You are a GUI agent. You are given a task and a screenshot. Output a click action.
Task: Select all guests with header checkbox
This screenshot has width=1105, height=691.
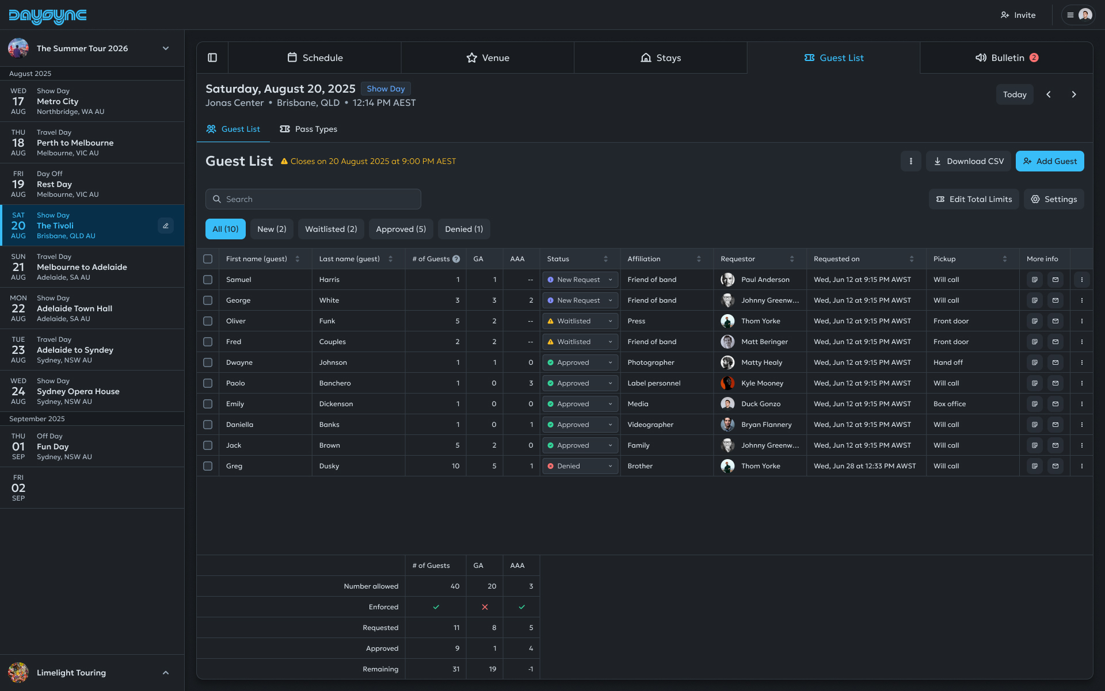[x=208, y=259]
